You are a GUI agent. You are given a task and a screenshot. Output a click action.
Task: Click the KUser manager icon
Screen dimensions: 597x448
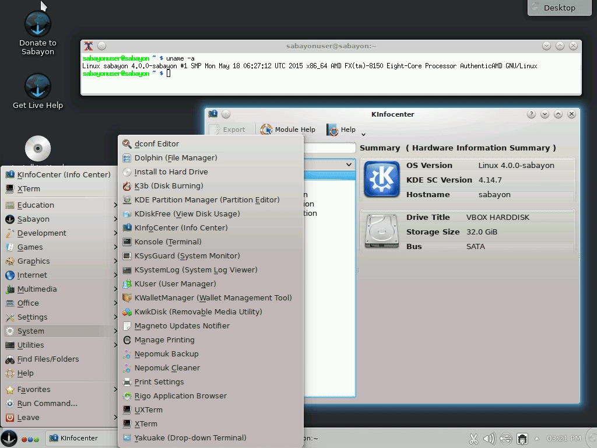(127, 284)
